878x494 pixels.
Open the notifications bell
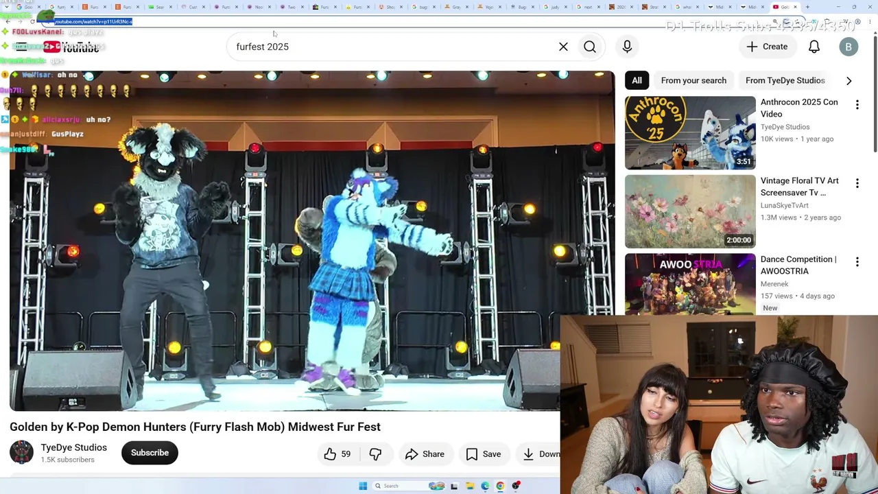814,47
